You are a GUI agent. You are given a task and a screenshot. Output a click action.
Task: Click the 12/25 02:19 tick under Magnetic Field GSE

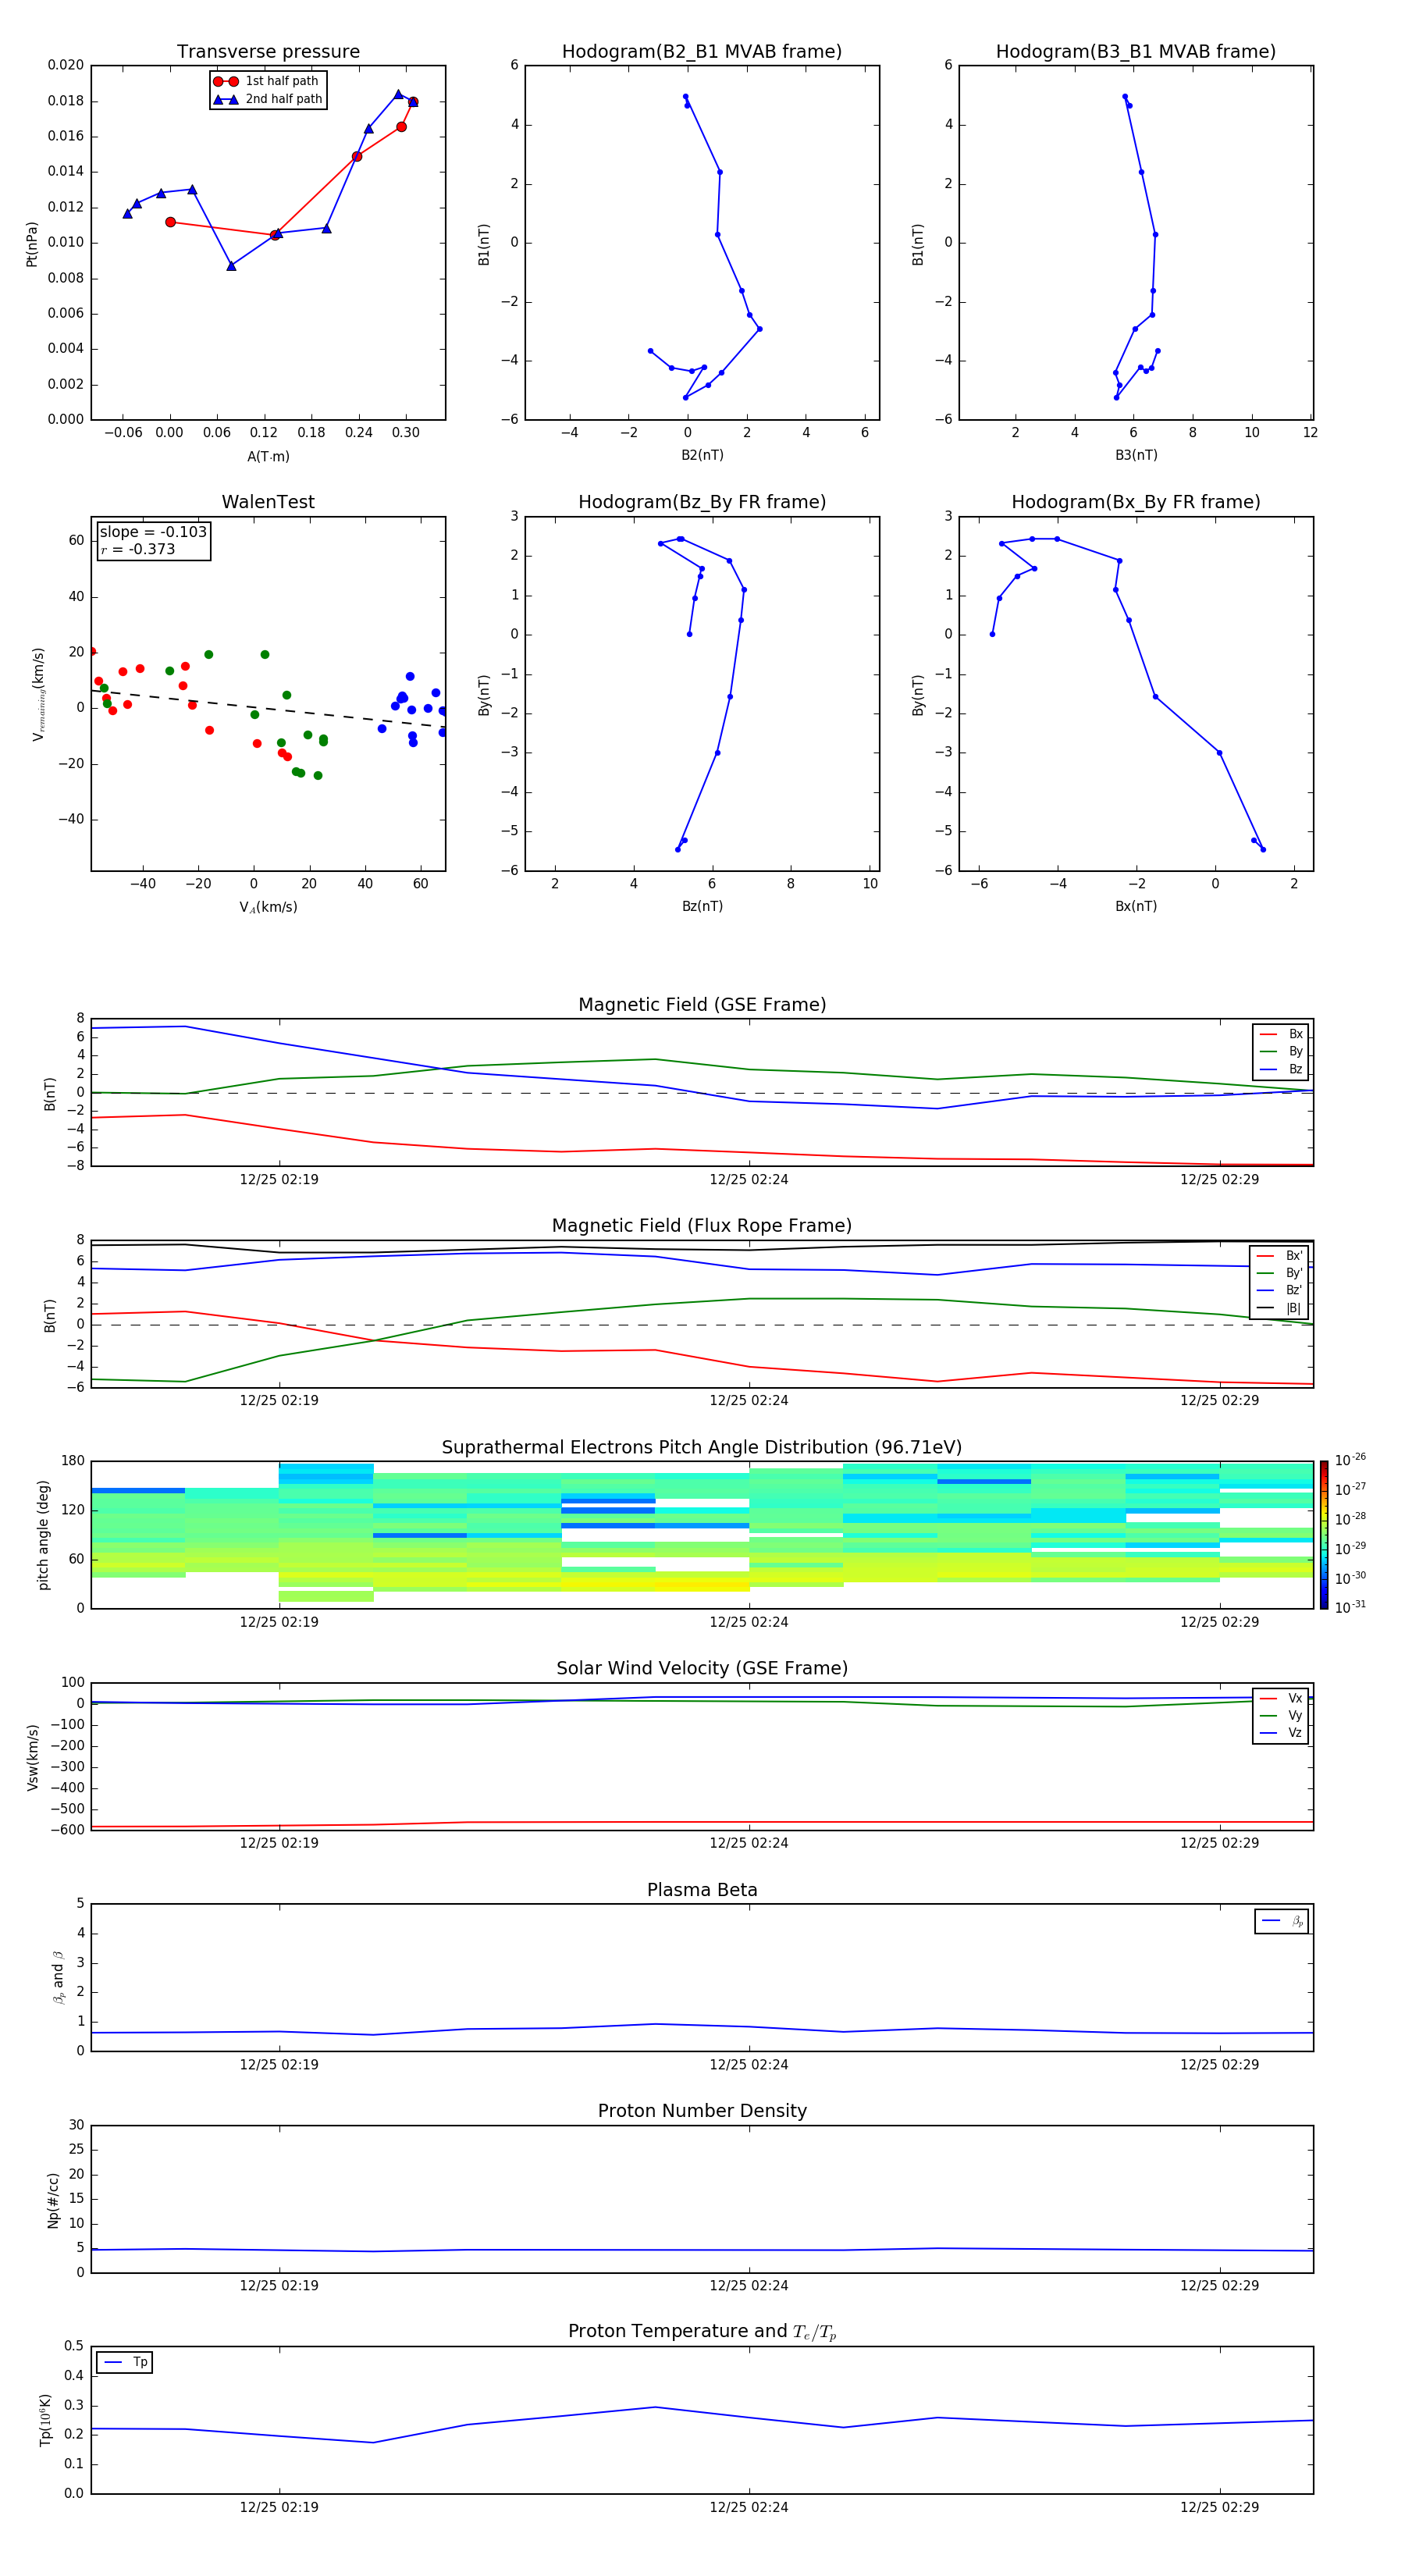pos(279,1179)
